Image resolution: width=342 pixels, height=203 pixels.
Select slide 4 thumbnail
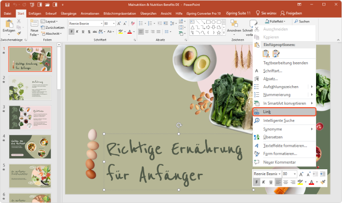[30, 146]
